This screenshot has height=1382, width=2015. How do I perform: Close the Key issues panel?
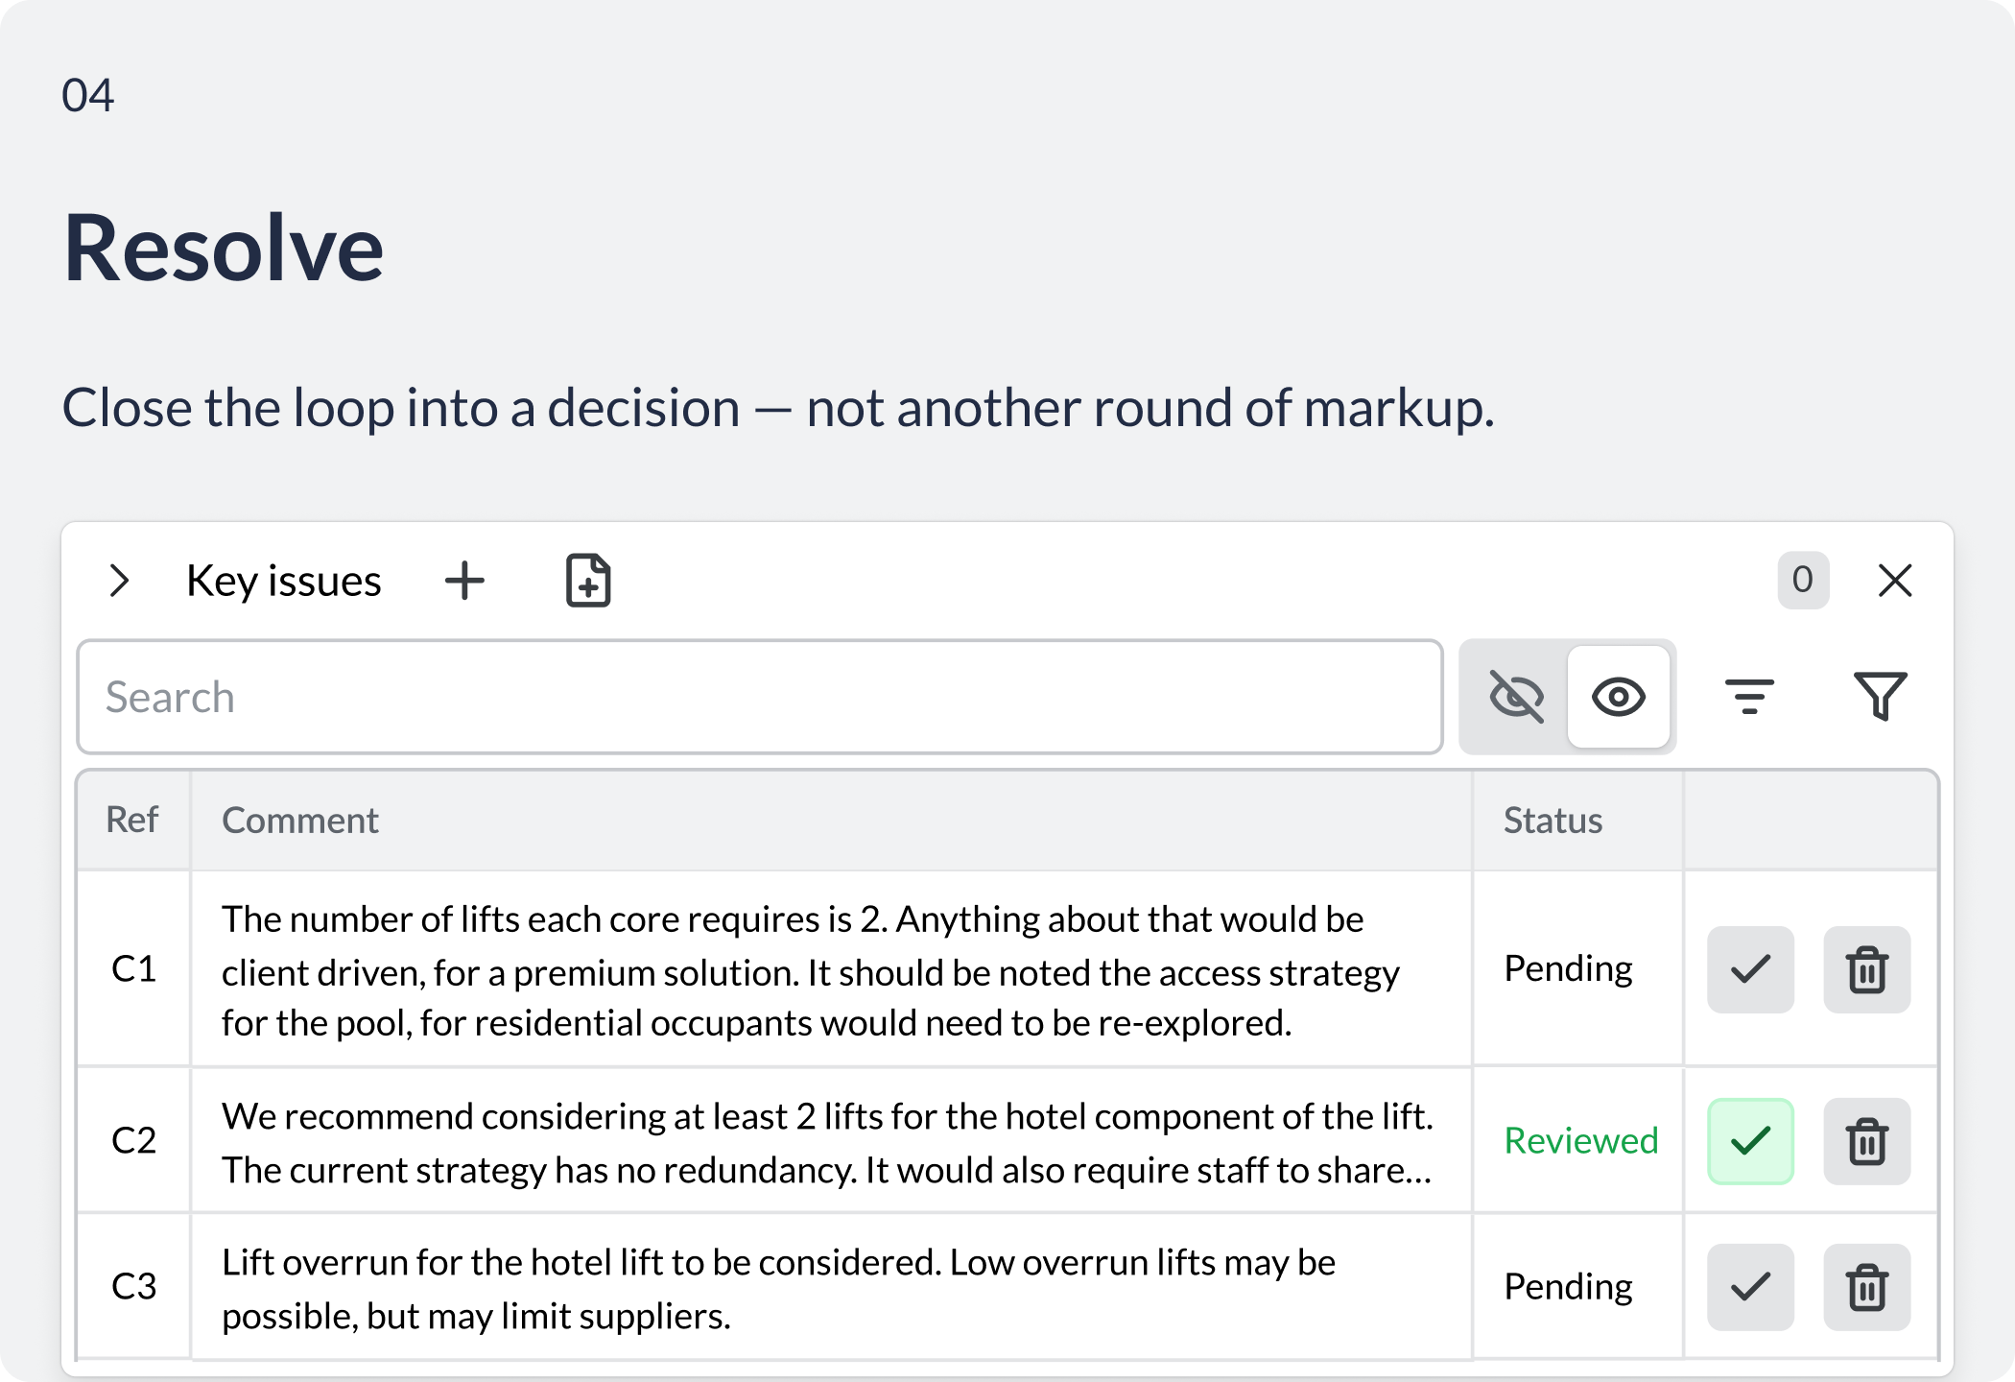pyautogui.click(x=1895, y=581)
